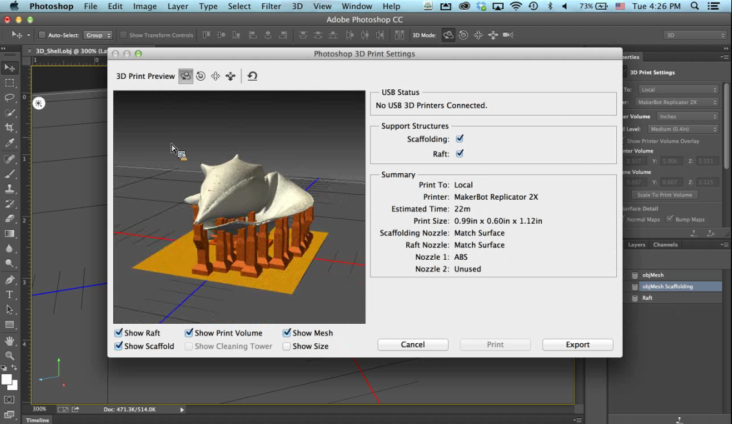Click the slide view icon in preview toolbar
732x424 pixels.
[230, 76]
